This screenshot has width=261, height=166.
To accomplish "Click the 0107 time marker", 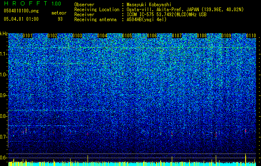I will (177, 36).
